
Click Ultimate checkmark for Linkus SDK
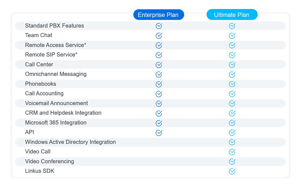click(232, 171)
